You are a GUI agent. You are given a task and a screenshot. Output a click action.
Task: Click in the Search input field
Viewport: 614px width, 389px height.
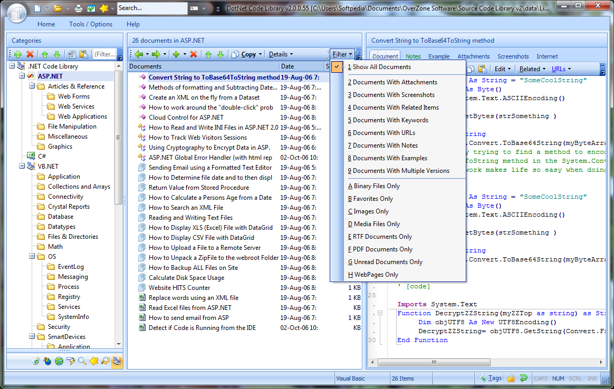(152, 8)
